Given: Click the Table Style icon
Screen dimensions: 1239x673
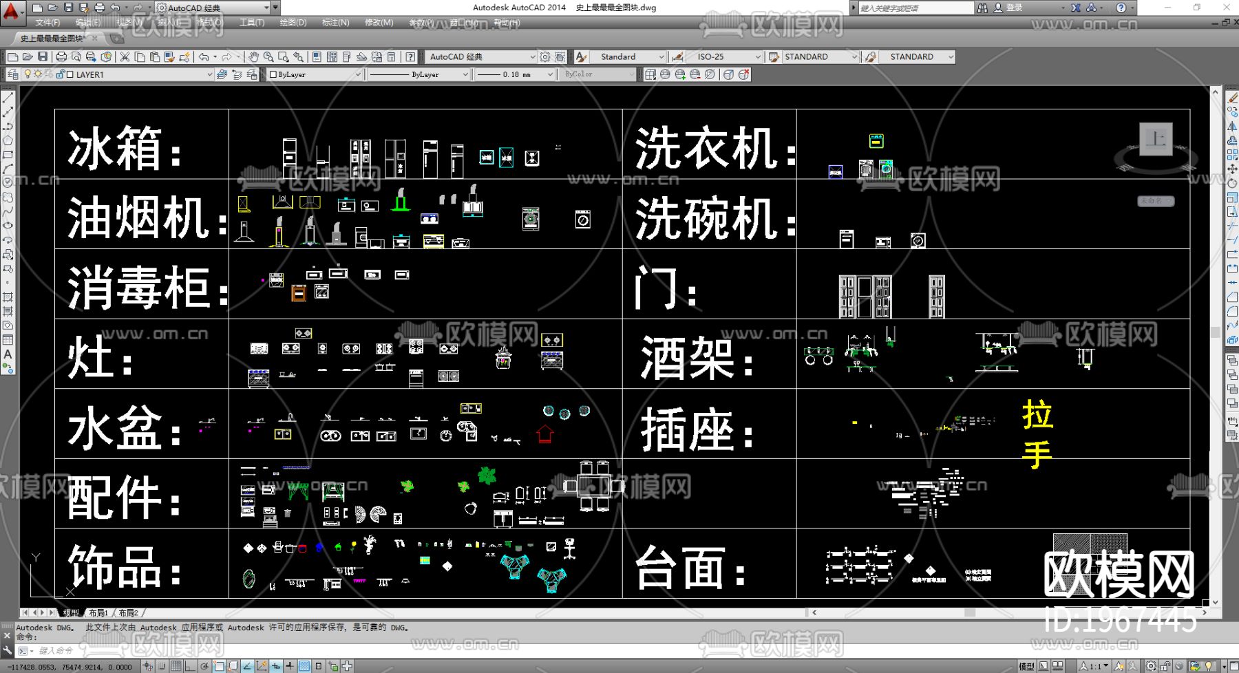Looking at the screenshot, I should pyautogui.click(x=774, y=57).
